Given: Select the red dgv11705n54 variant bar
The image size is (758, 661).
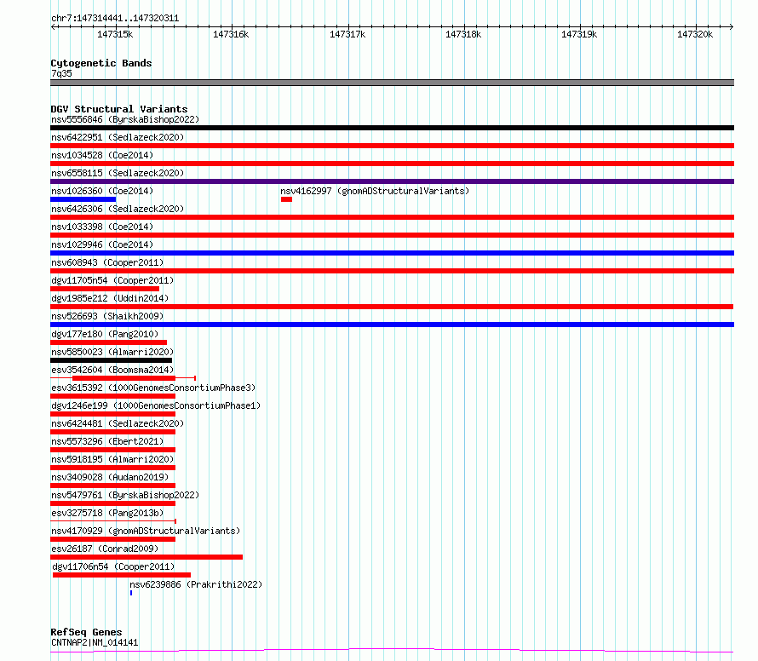Looking at the screenshot, I should [x=105, y=289].
